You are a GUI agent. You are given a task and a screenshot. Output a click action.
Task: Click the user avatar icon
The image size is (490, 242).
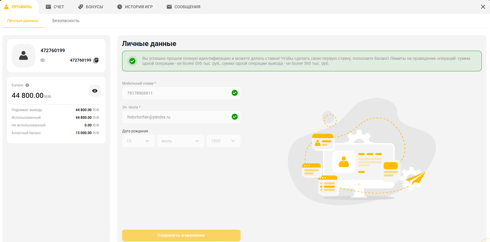(x=24, y=56)
